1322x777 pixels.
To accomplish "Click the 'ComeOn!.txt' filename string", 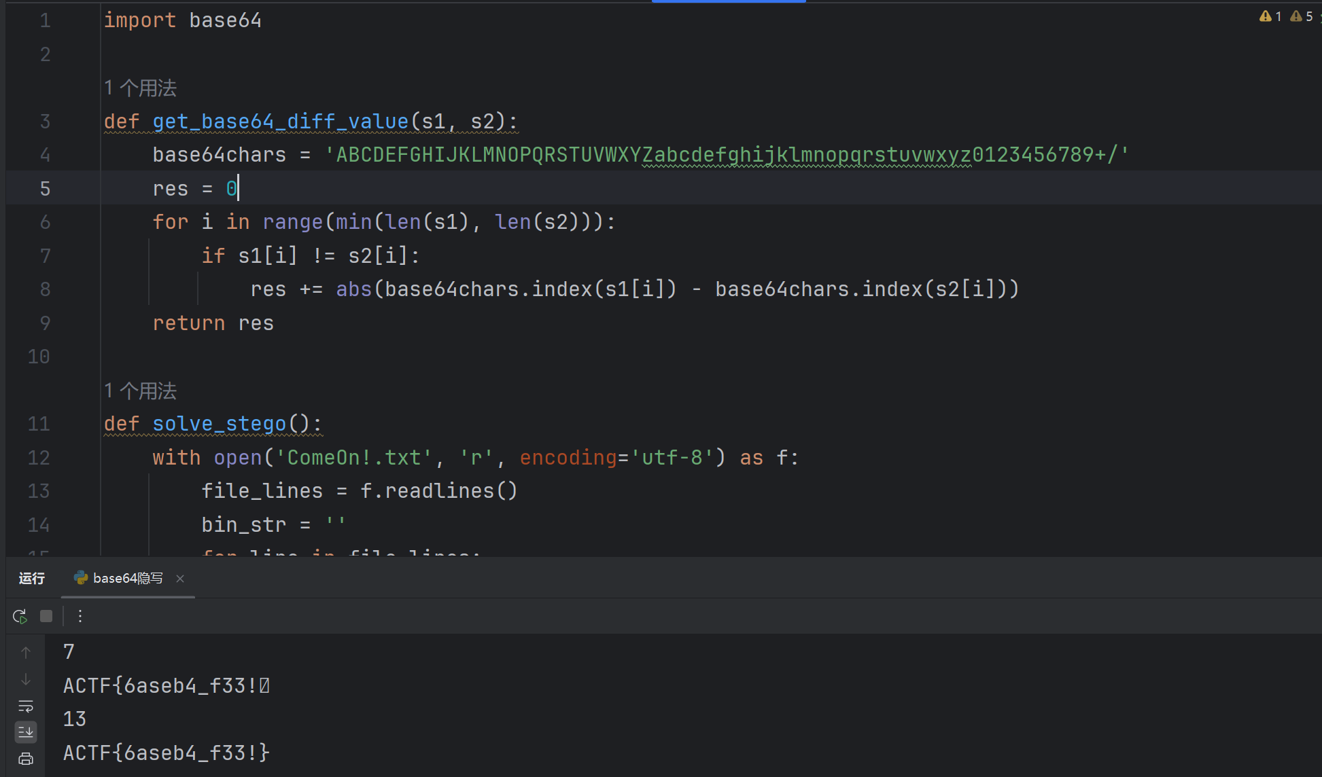I will [353, 458].
